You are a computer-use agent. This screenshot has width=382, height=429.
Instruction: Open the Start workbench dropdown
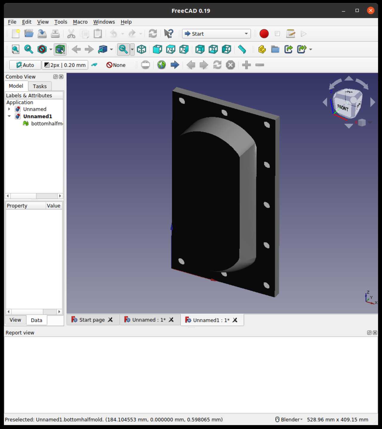216,34
